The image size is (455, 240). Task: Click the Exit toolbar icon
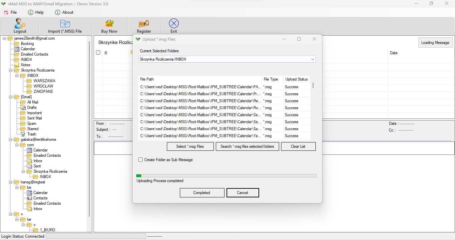click(x=174, y=24)
